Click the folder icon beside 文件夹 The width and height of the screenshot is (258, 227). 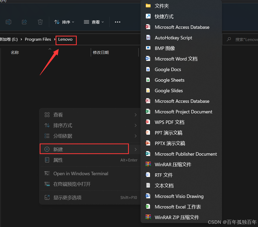(x=148, y=6)
